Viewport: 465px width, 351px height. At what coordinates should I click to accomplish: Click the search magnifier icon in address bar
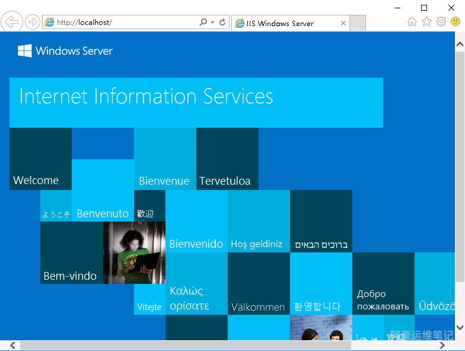click(x=203, y=22)
